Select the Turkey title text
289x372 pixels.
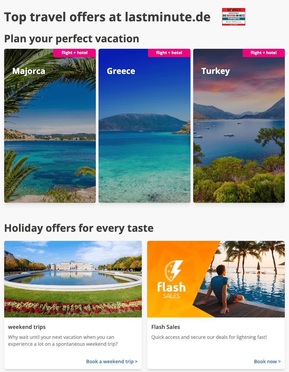click(215, 71)
